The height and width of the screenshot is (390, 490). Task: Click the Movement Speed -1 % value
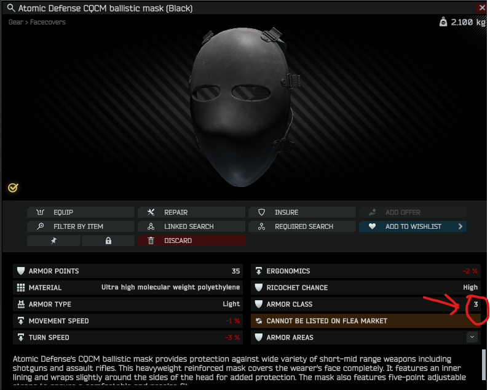[233, 321]
